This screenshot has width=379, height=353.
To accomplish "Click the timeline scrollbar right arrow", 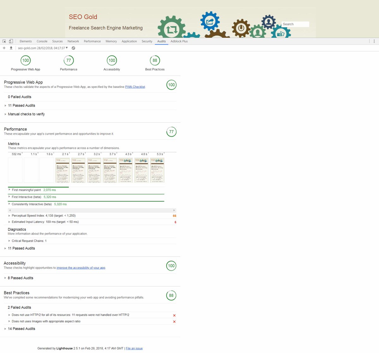I will [174, 210].
